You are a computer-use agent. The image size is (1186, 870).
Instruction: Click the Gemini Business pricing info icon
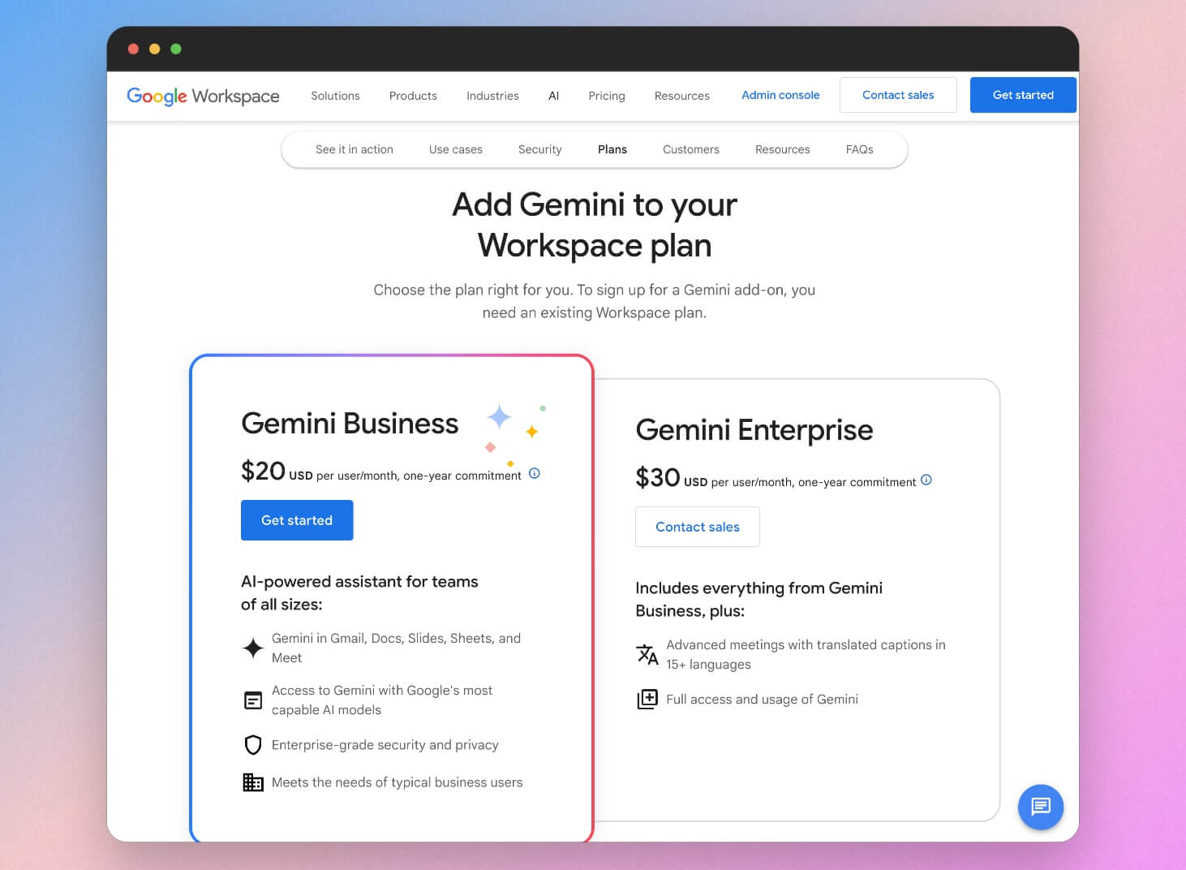click(x=534, y=473)
